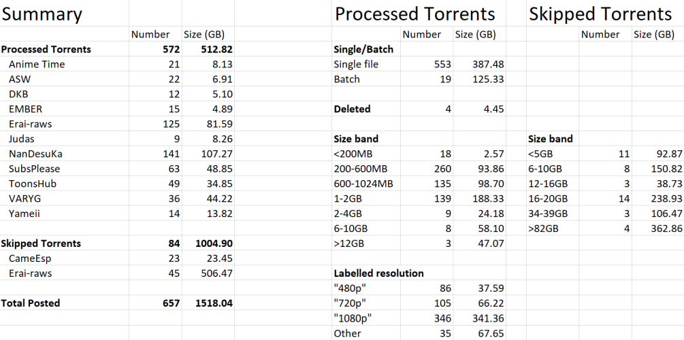Click the 200-600MB size band cell
This screenshot has height=340, width=684.
click(x=361, y=169)
